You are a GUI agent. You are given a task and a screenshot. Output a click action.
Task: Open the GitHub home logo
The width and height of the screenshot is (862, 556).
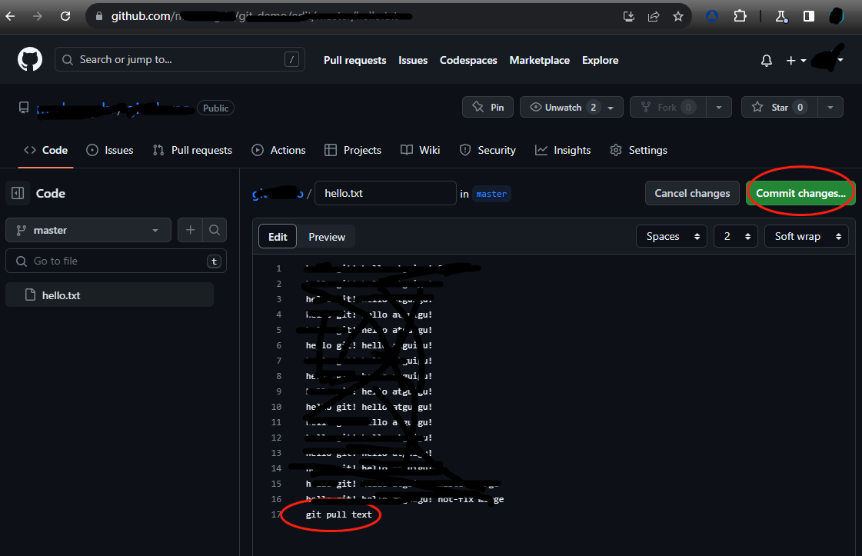[30, 59]
